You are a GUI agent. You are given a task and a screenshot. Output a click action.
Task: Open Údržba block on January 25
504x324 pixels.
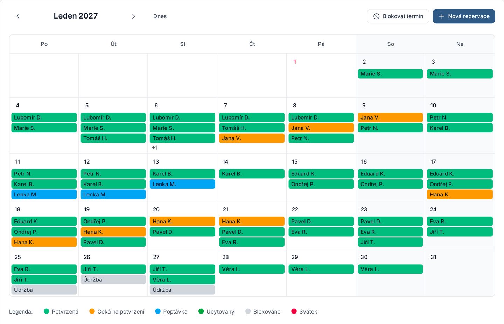pos(44,290)
